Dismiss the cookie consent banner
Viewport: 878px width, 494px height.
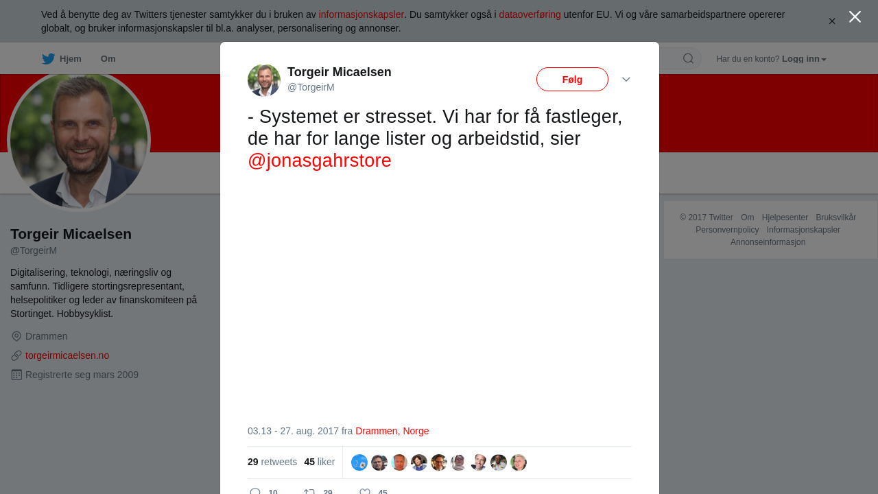[x=832, y=21]
